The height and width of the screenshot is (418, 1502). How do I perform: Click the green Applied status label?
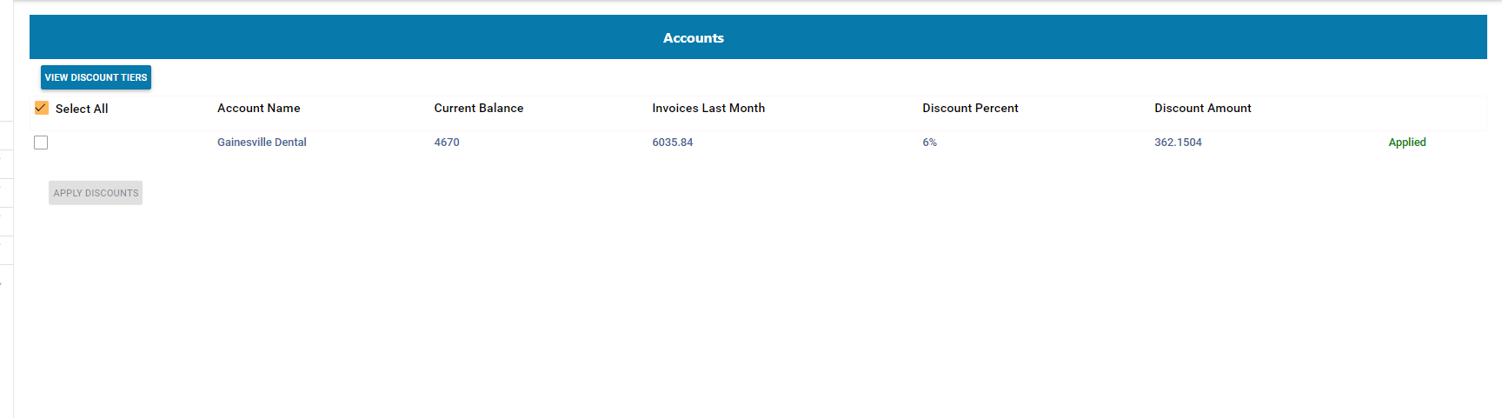coord(1407,143)
